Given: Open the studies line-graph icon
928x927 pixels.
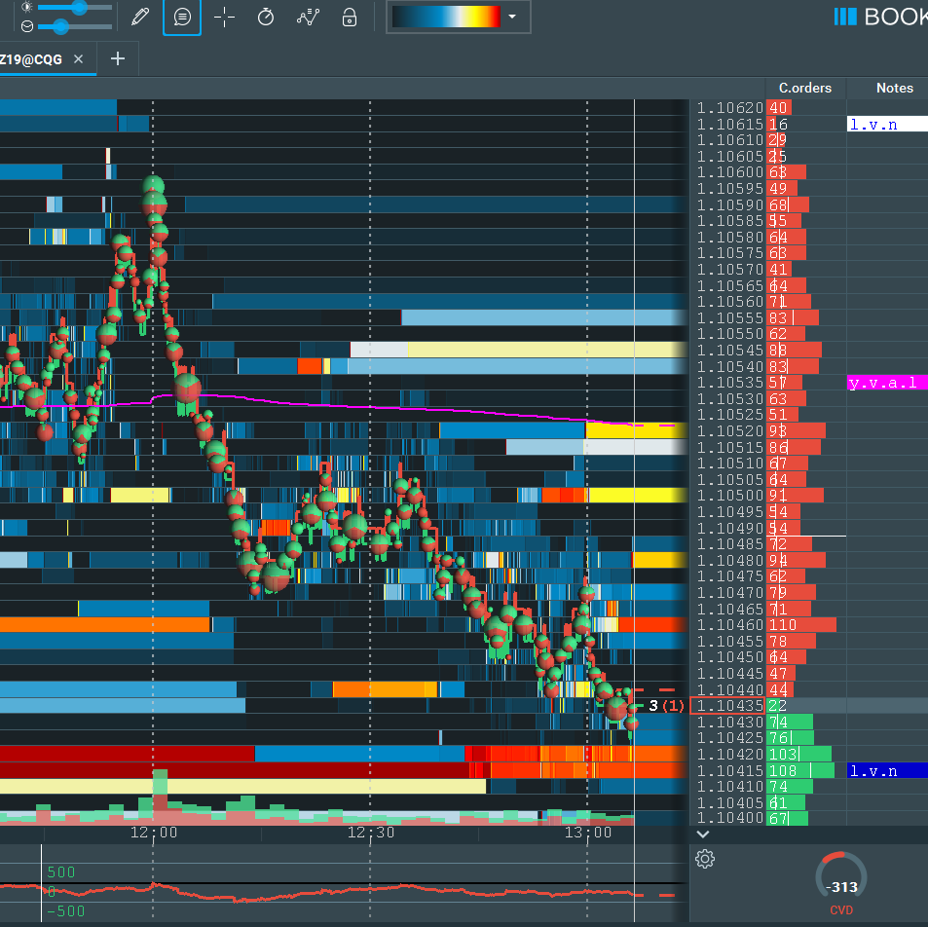Looking at the screenshot, I should coord(308,18).
